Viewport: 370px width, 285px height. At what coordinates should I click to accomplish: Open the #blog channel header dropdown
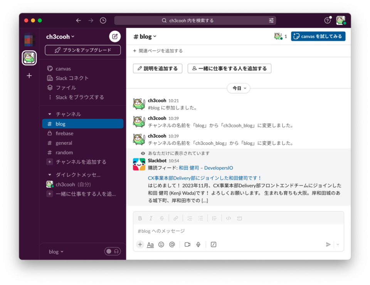pos(145,36)
